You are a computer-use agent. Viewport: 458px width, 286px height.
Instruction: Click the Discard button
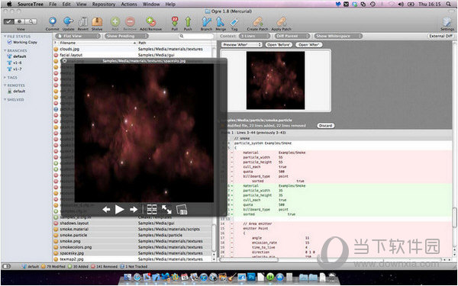click(x=326, y=126)
